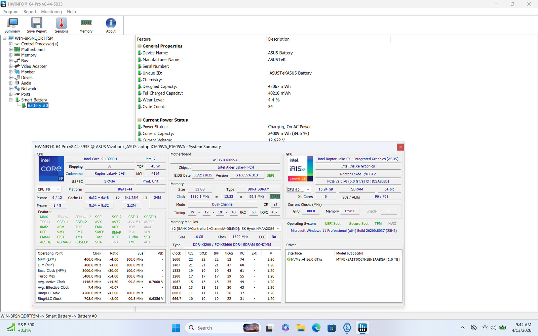538x336 pixels.
Task: Open Microsoft Store from the taskbar
Action: [x=332, y=328]
